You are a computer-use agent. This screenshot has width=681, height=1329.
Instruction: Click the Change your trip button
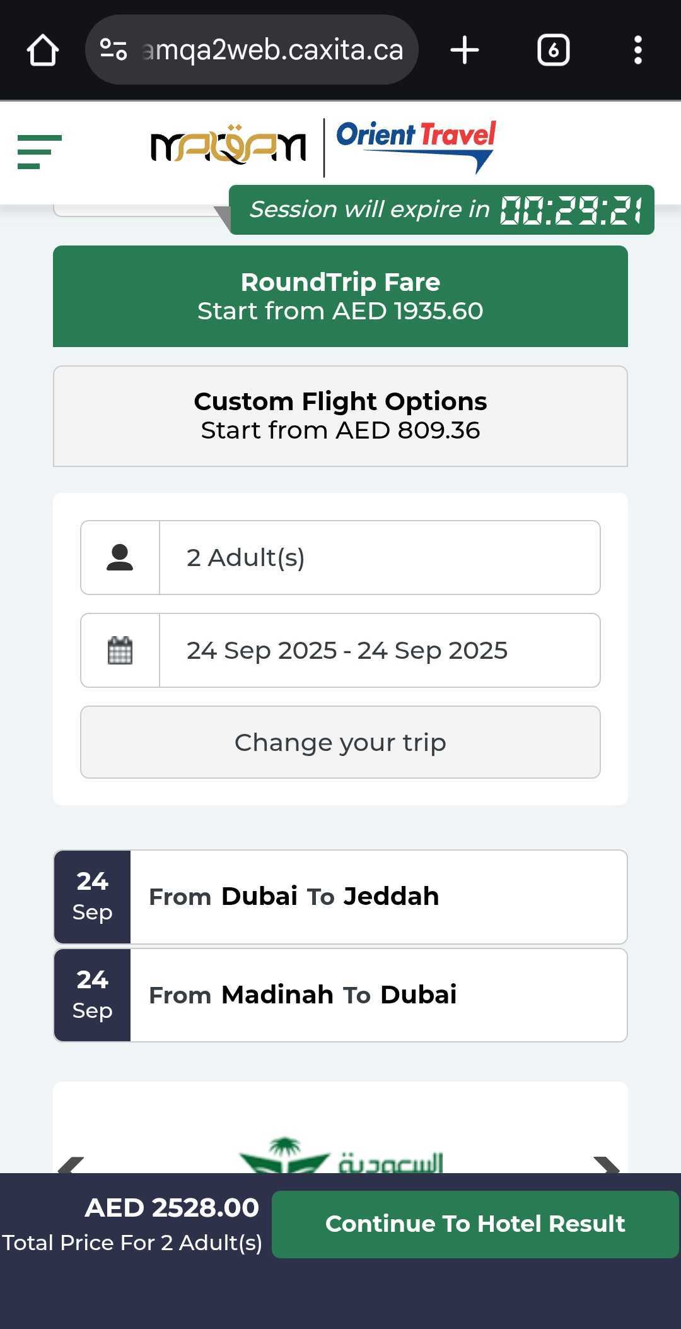click(340, 742)
